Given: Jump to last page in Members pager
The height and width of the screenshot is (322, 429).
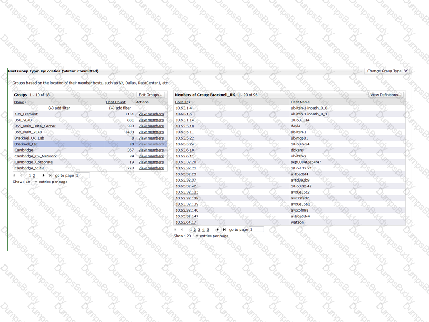Looking at the screenshot, I should pyautogui.click(x=224, y=230).
